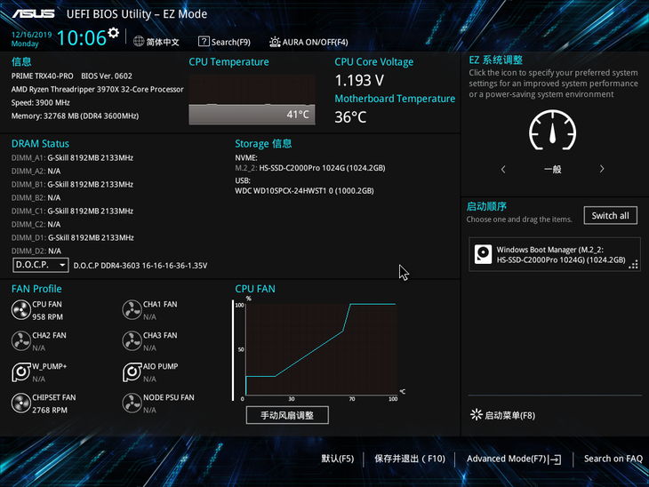Screen dimensions: 649x487
Task: Click the CPU FAN curve graph
Action: (321, 348)
